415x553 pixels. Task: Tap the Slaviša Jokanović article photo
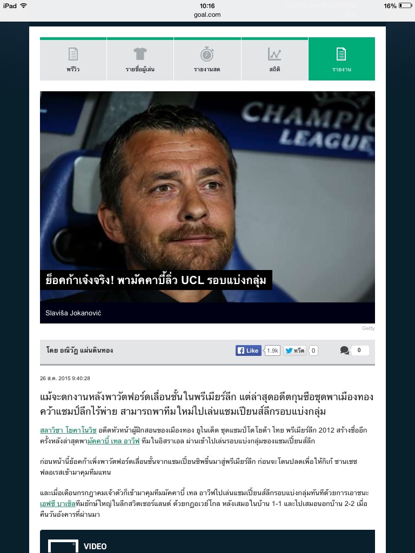(x=207, y=197)
